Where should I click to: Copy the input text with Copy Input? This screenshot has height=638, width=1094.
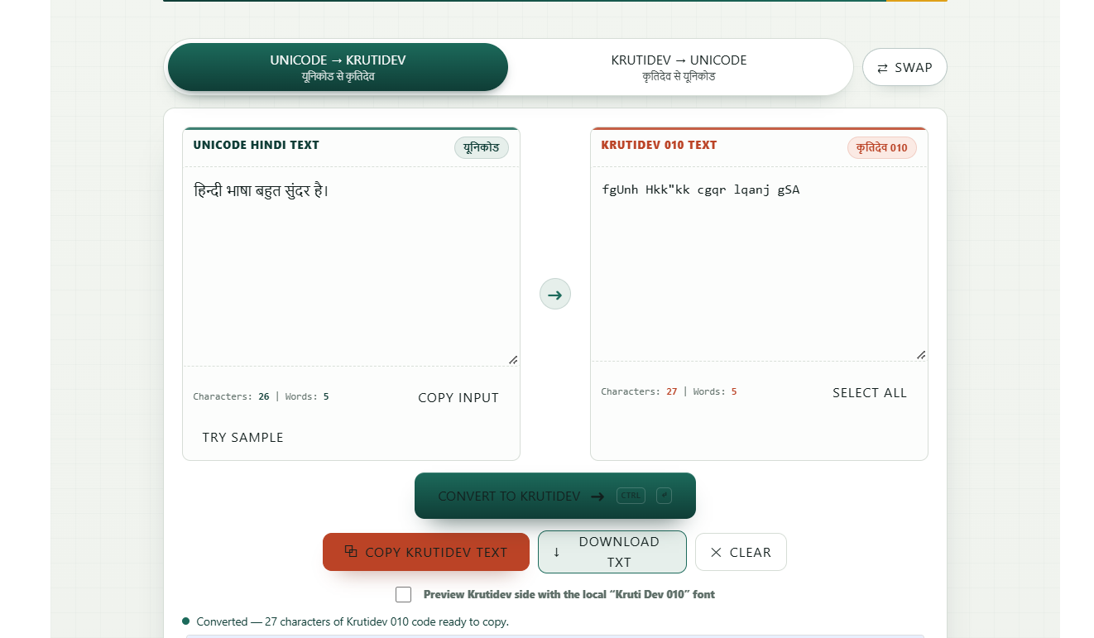point(458,397)
